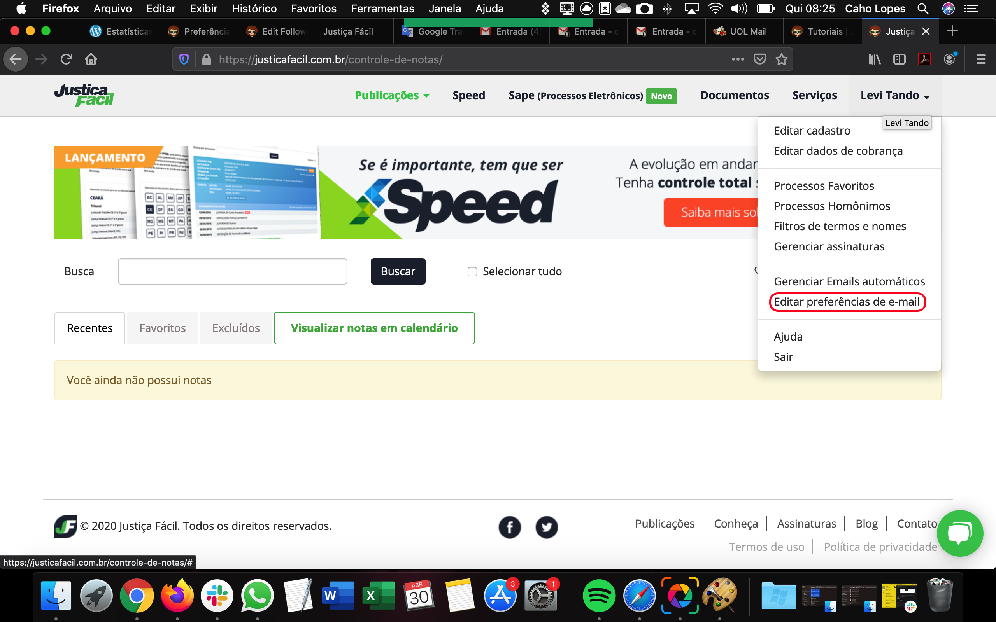Open Firefox library icon in toolbar
This screenshot has height=622, width=996.
[x=874, y=59]
